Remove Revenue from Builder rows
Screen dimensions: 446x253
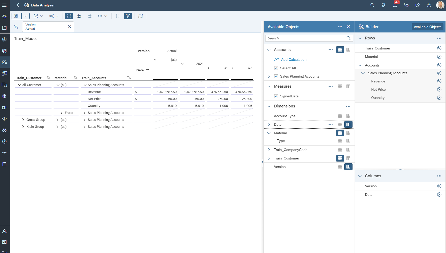[439, 81]
